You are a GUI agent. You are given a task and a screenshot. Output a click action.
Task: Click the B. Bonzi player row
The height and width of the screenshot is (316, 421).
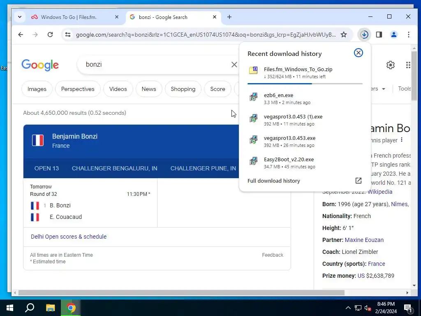(x=90, y=206)
